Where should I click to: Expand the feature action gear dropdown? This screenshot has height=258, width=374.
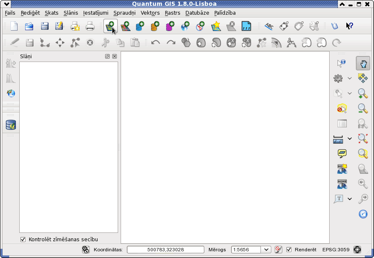click(350, 78)
